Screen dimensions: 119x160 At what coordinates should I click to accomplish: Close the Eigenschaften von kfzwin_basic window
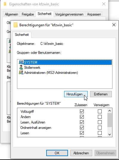click(x=104, y=4)
